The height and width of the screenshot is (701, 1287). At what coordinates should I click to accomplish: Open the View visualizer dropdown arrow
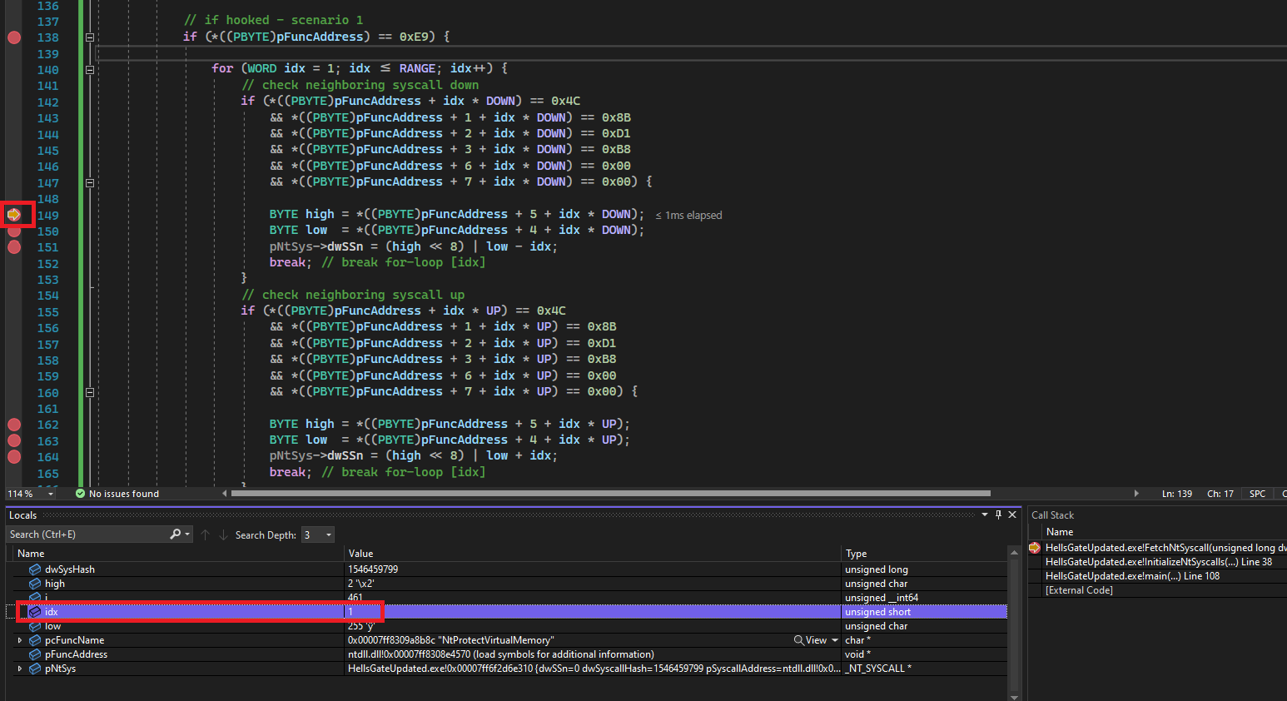835,640
